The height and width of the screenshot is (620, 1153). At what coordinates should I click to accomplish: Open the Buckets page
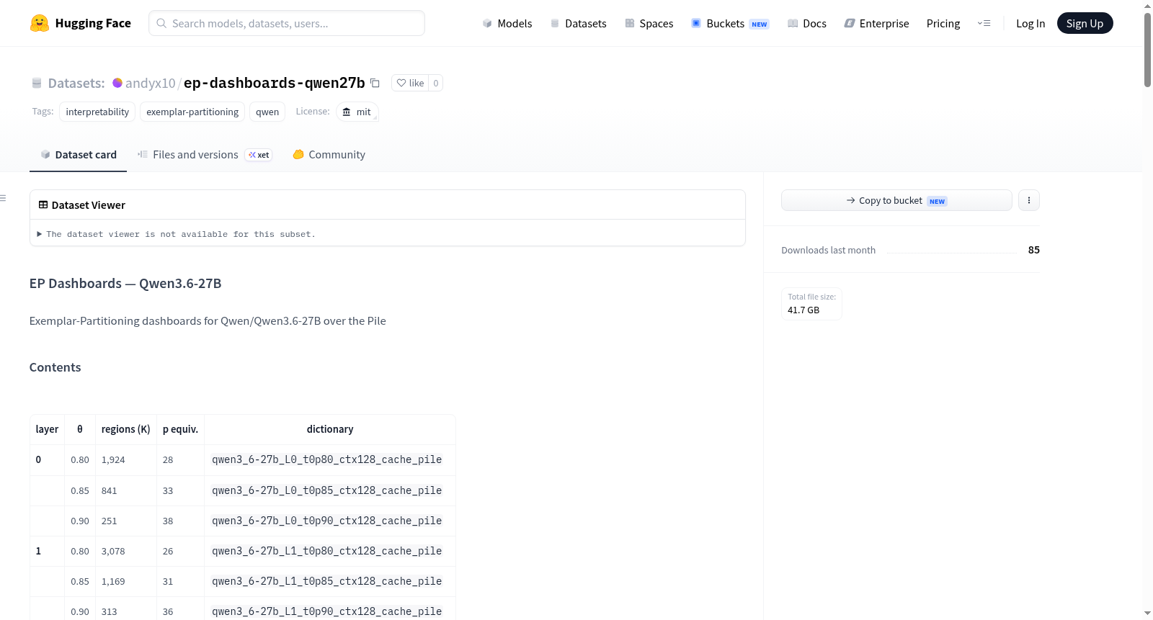[x=730, y=23]
